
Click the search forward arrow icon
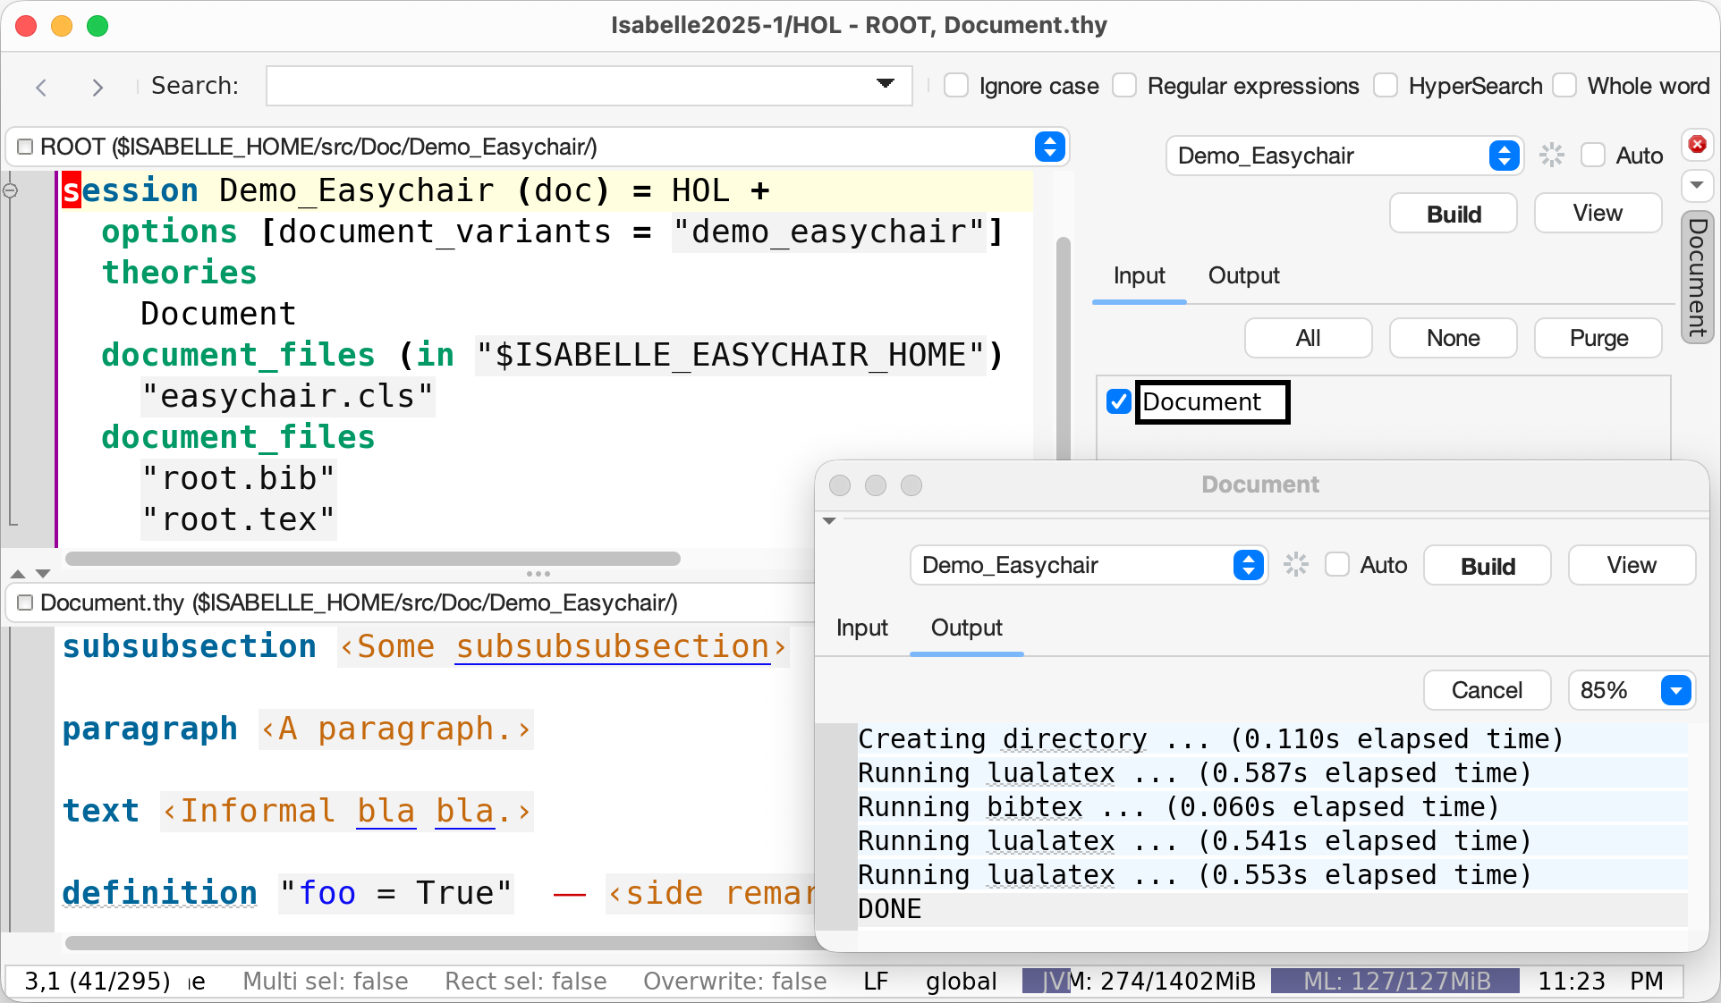pos(97,87)
